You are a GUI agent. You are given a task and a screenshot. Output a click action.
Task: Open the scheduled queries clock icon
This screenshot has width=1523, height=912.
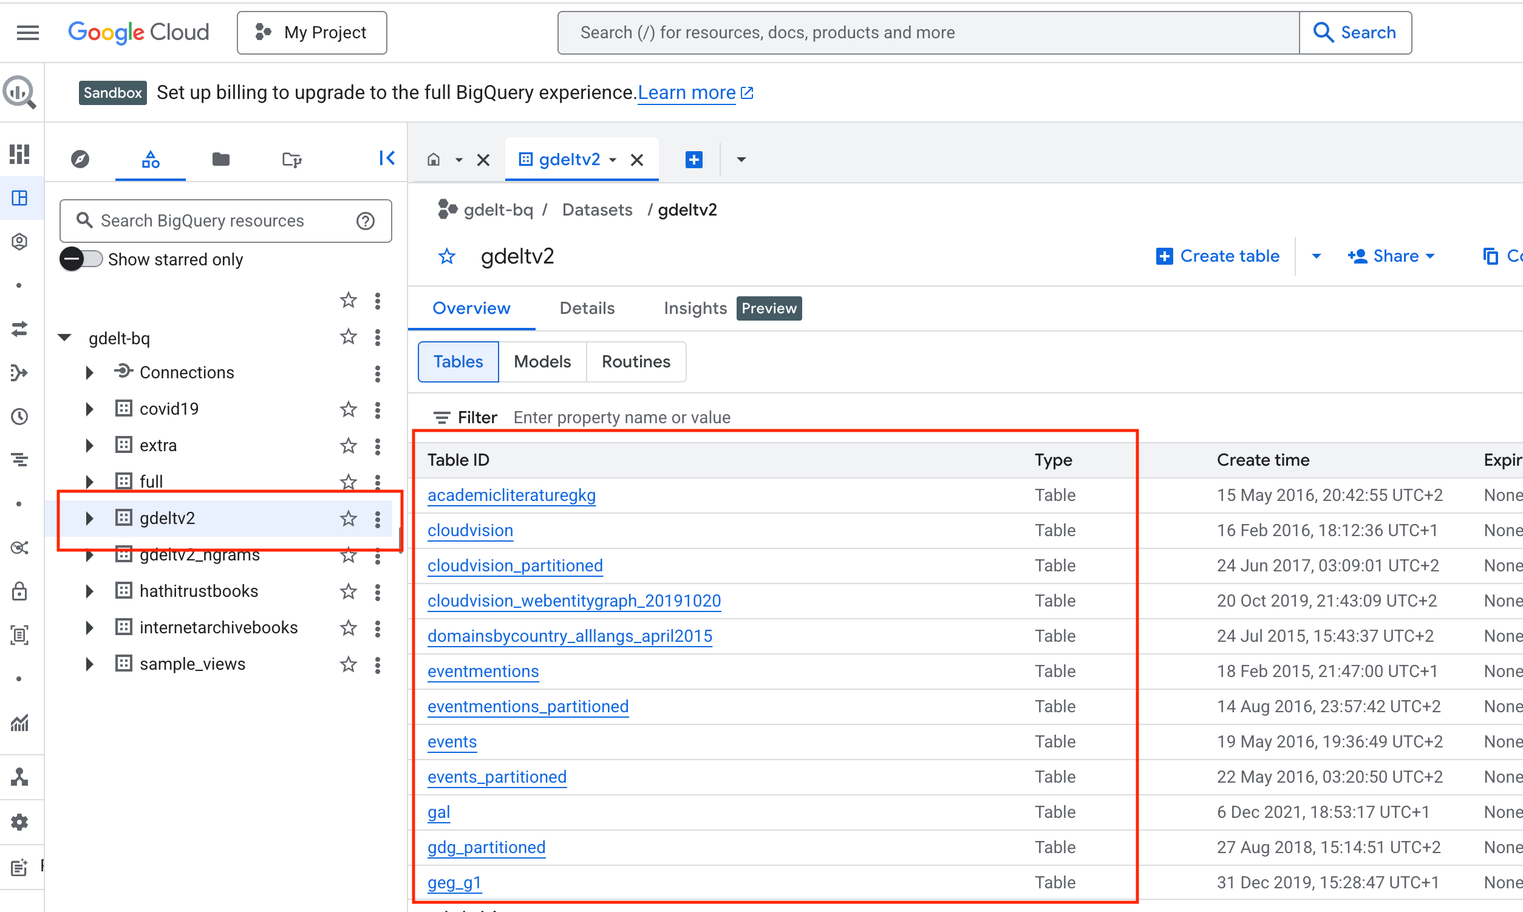pyautogui.click(x=19, y=417)
